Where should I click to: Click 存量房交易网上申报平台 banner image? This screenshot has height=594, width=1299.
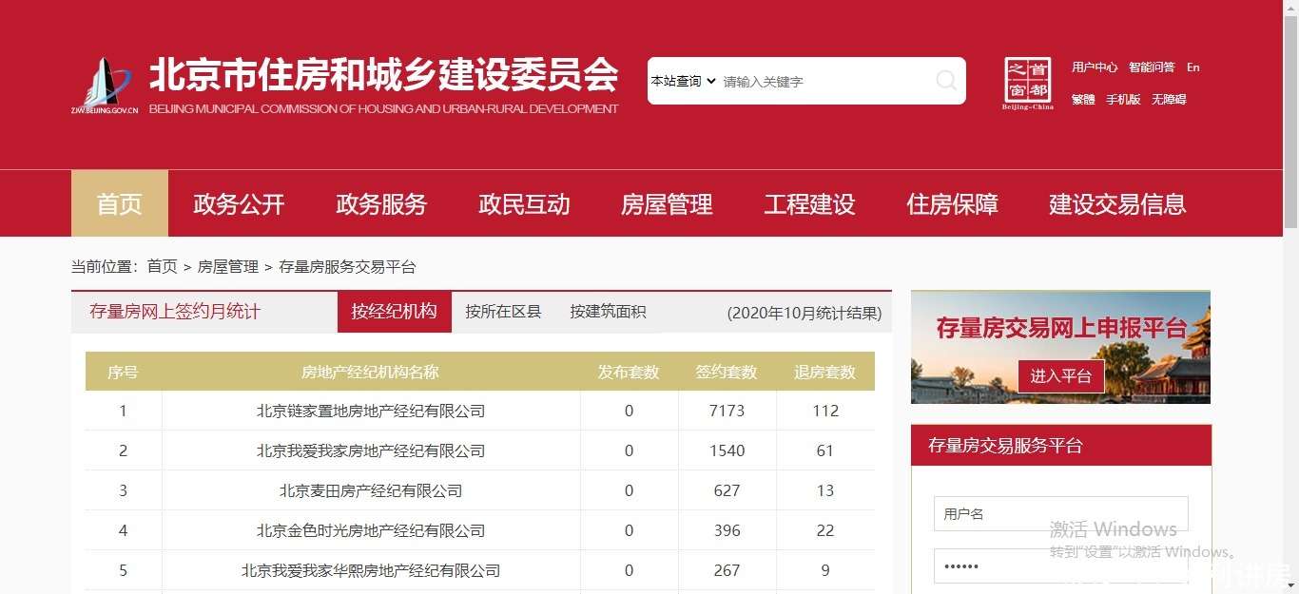1060,347
